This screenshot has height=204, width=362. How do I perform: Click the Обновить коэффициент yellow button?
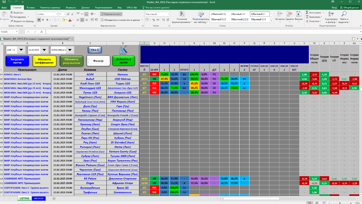click(x=44, y=61)
